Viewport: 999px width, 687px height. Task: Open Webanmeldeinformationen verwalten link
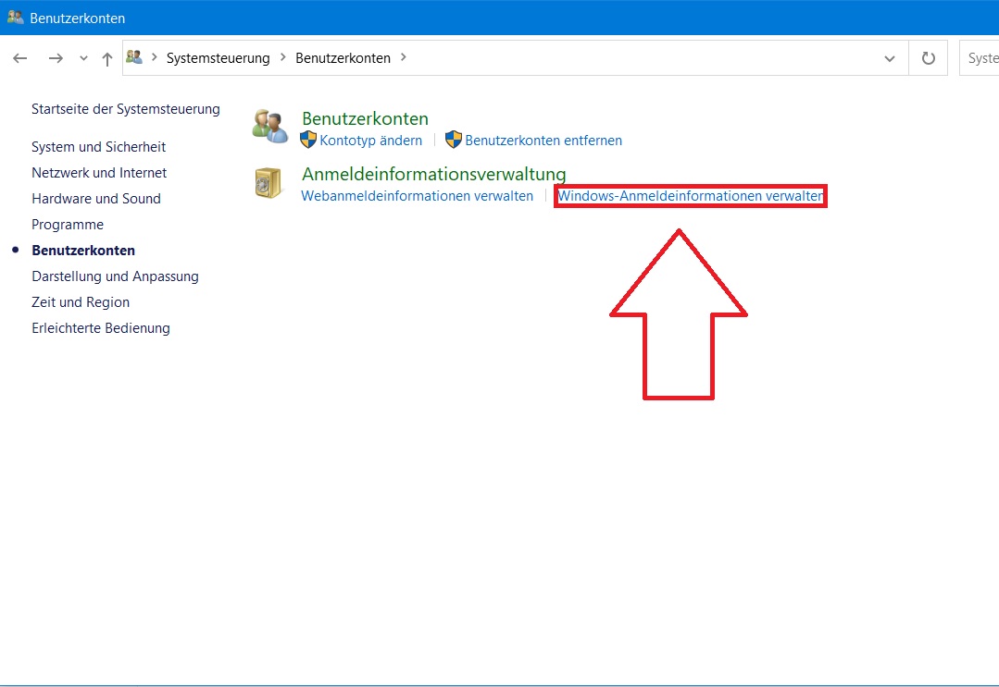pyautogui.click(x=418, y=196)
